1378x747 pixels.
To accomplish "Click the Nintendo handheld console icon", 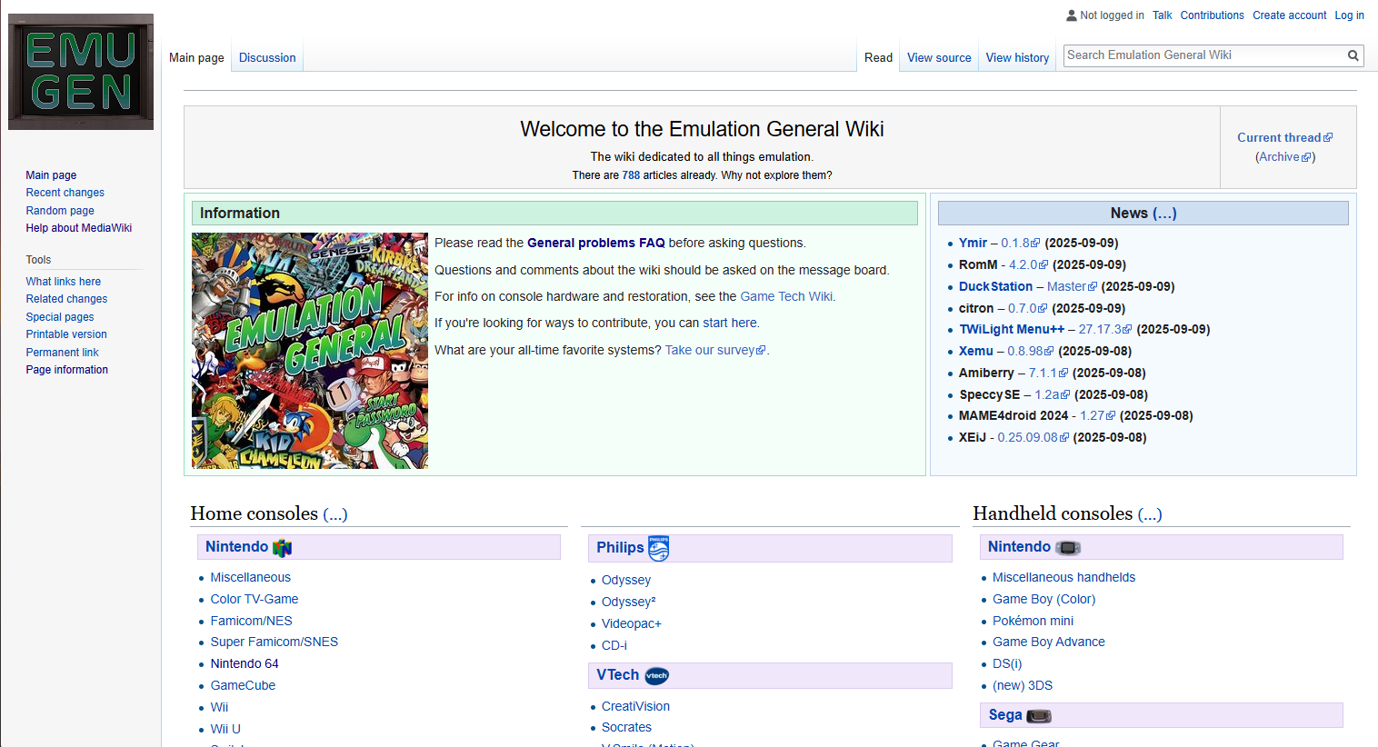I will (x=1068, y=548).
